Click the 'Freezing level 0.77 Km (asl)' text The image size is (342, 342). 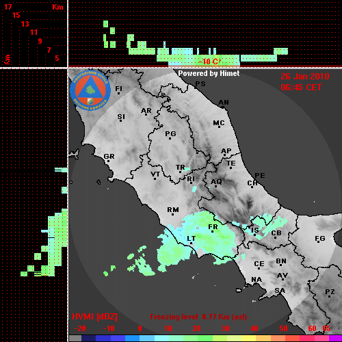coord(198,317)
